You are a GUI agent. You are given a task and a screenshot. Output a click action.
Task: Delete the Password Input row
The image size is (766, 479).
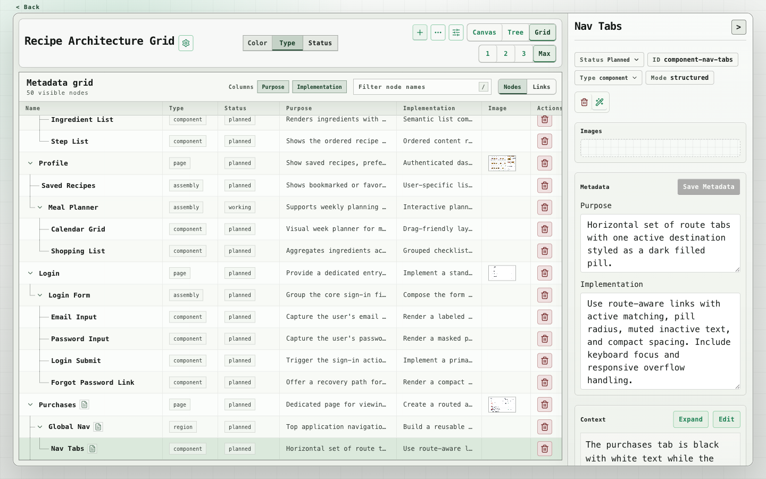click(545, 339)
